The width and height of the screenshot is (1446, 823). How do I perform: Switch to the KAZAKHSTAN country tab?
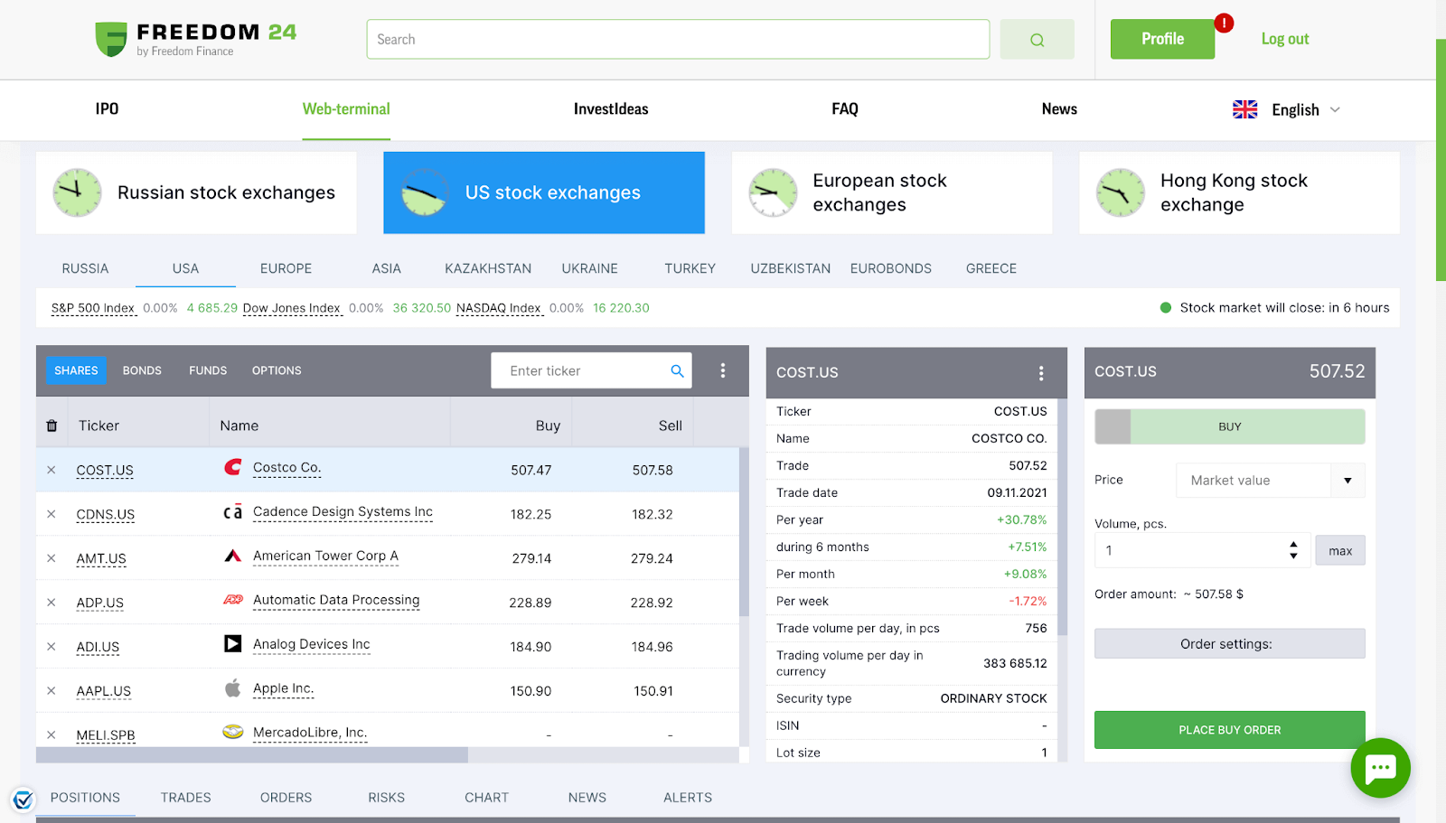coord(488,268)
